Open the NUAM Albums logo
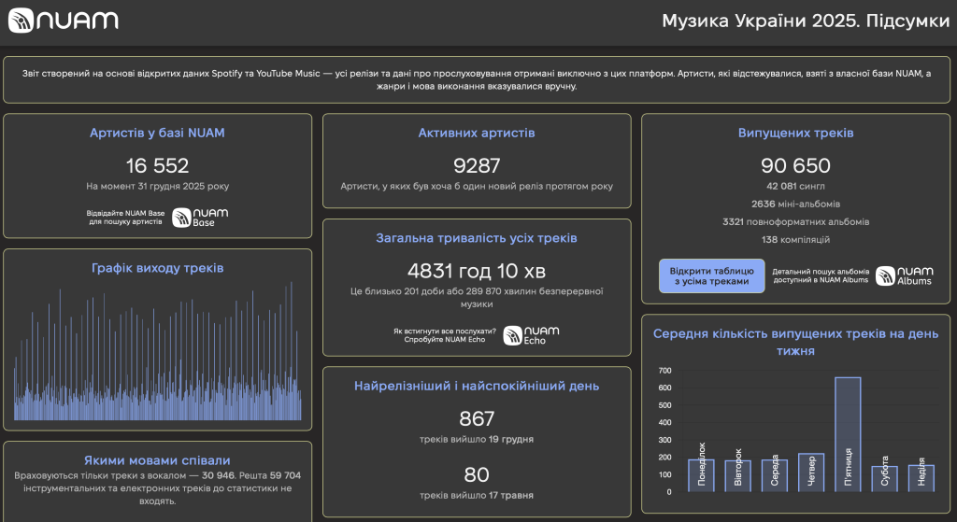This screenshot has height=522, width=957. tap(904, 275)
